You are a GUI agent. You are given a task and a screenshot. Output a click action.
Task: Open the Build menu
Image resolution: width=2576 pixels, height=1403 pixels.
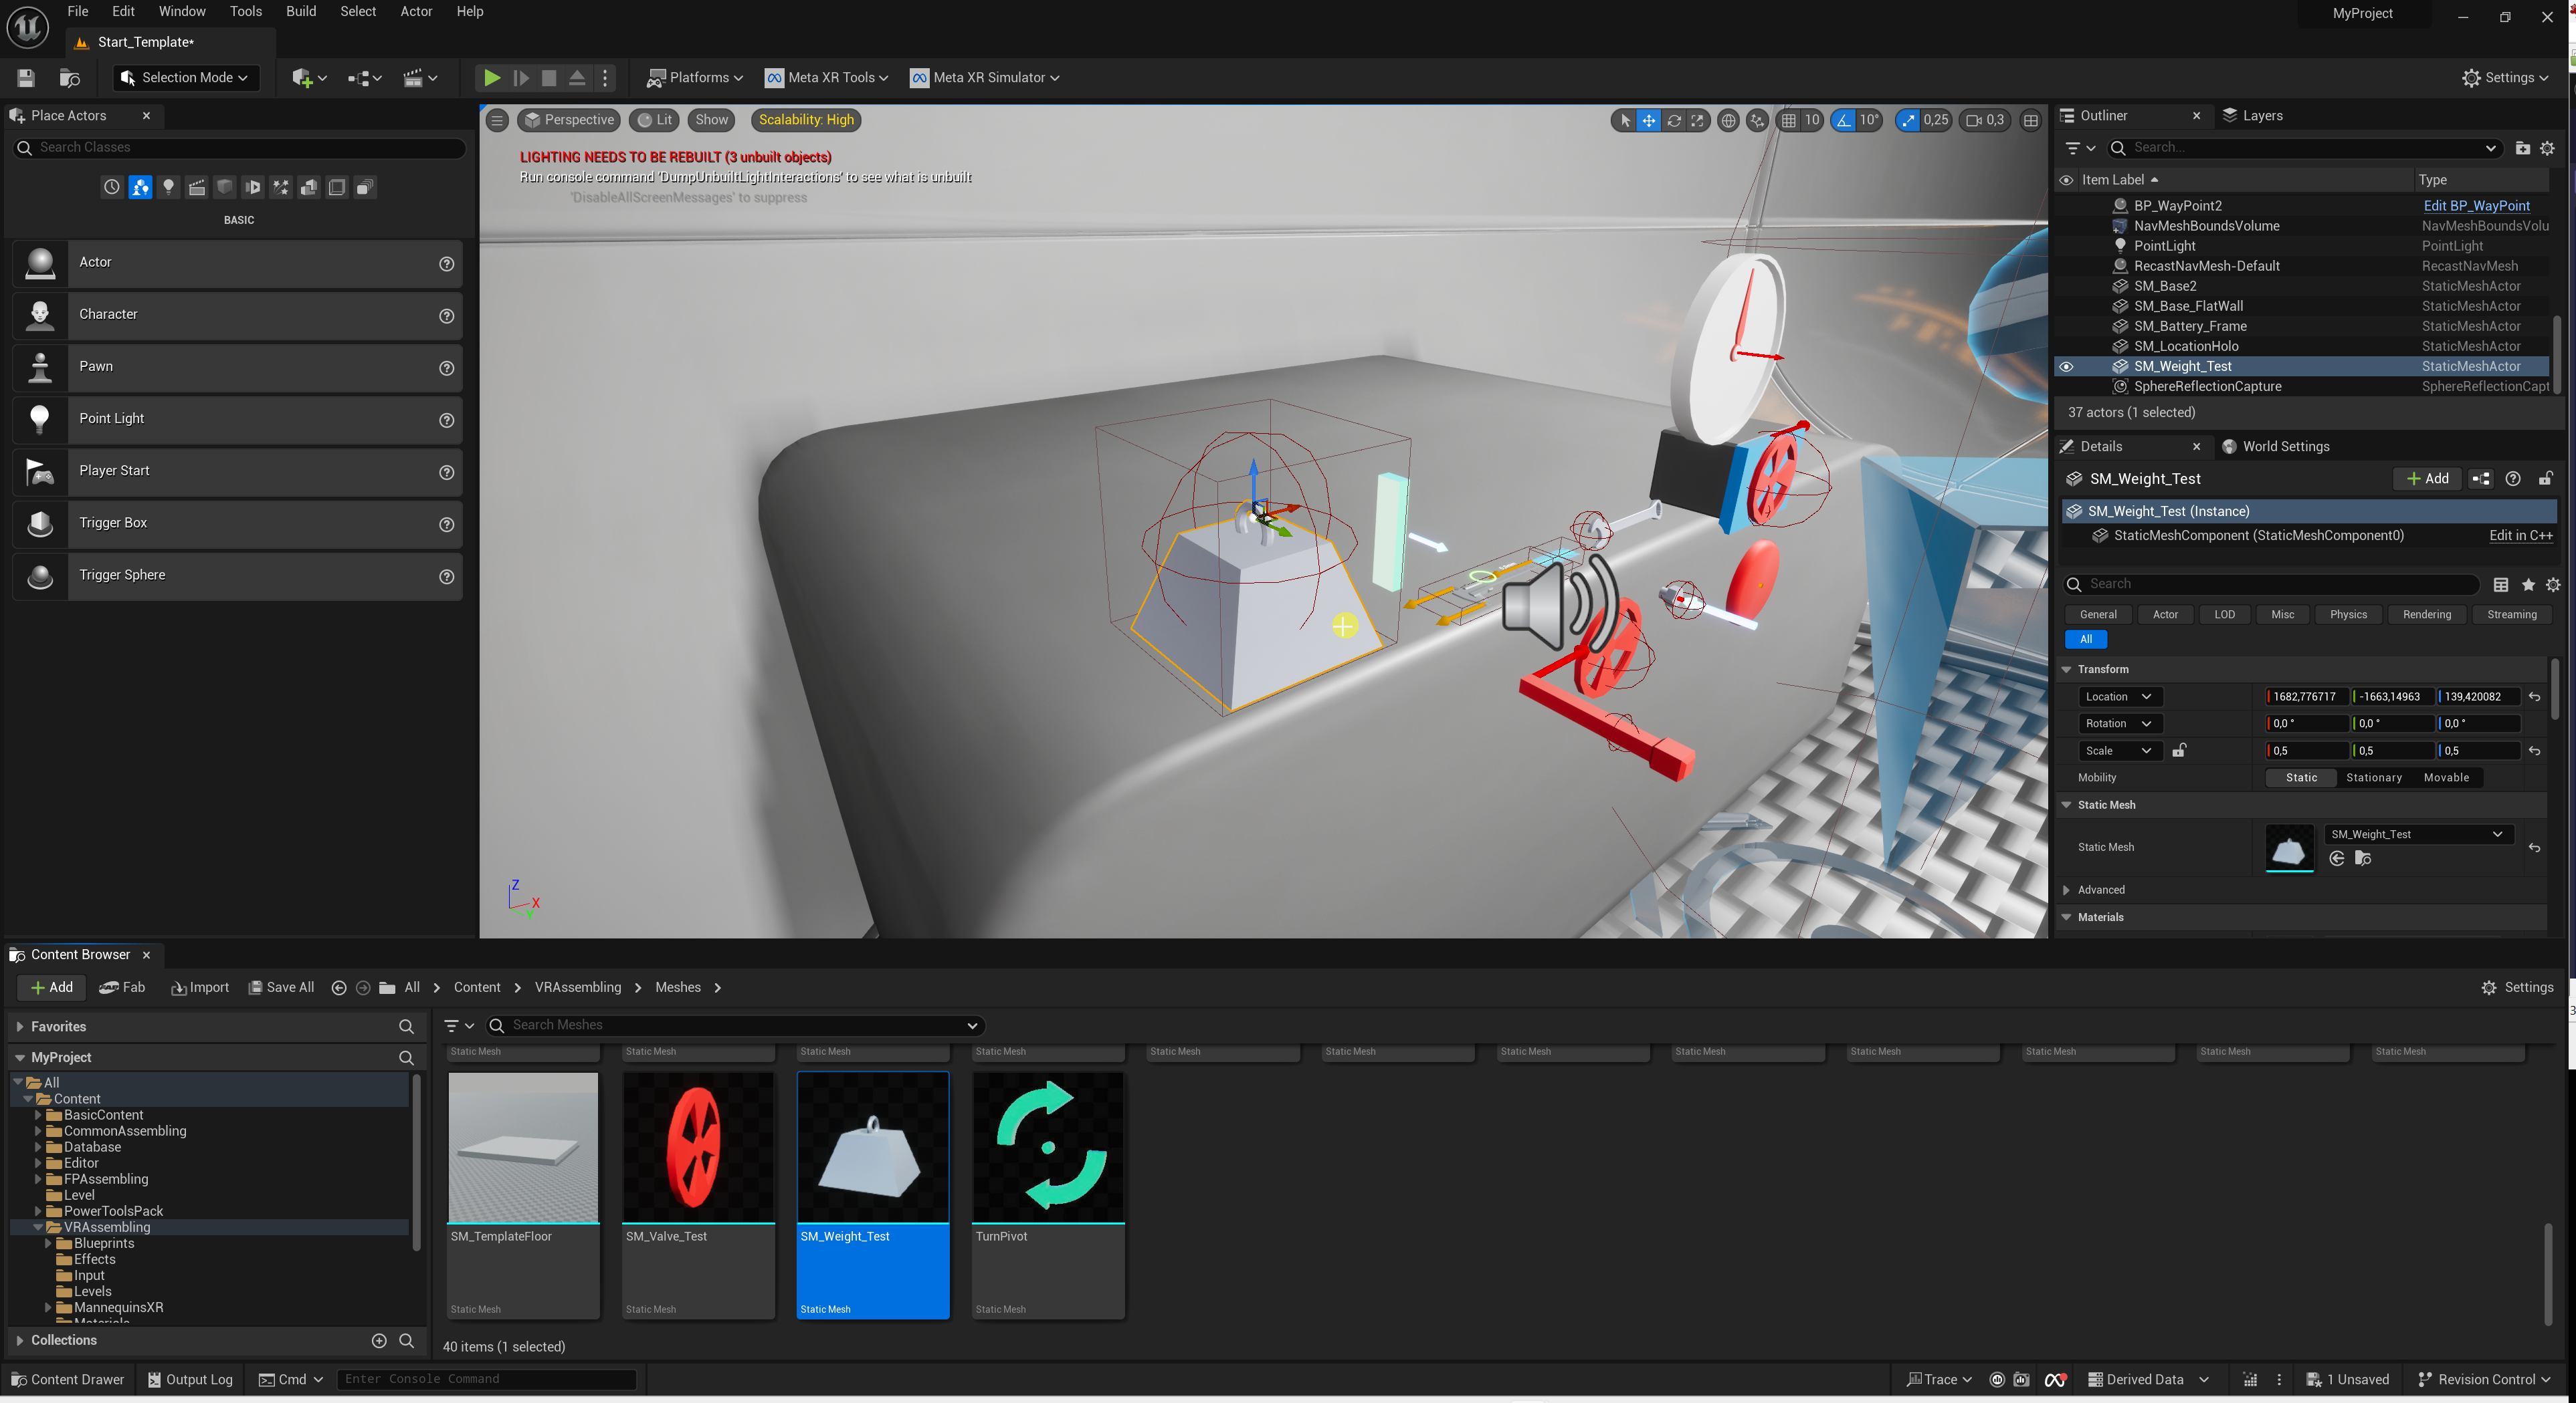[300, 11]
